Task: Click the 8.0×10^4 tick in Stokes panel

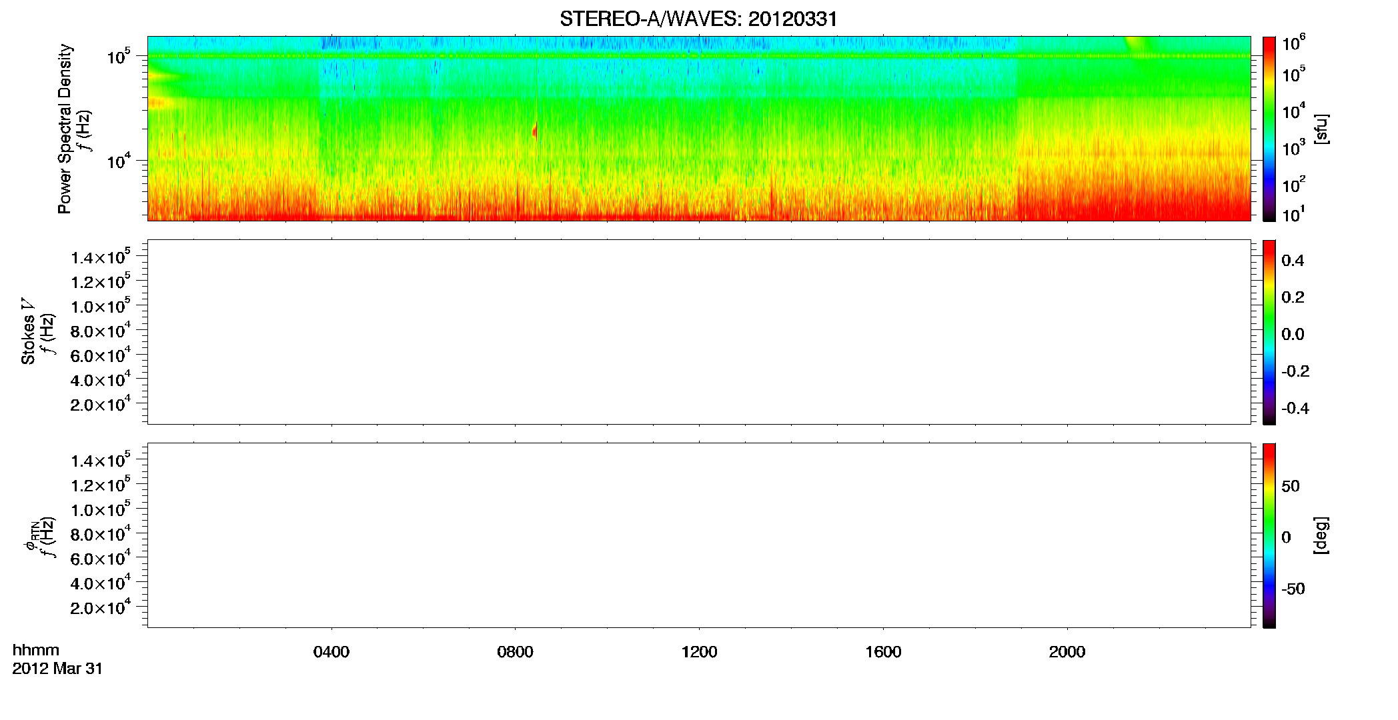Action: (x=101, y=331)
